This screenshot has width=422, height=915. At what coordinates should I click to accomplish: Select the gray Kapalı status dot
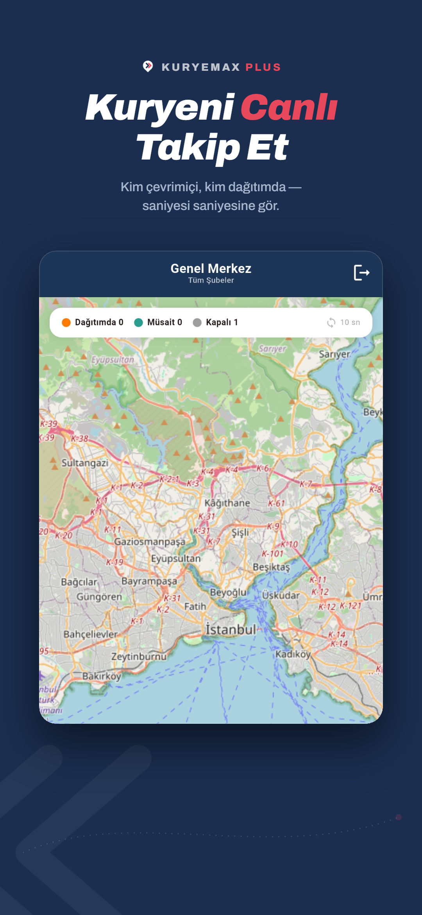197,323
